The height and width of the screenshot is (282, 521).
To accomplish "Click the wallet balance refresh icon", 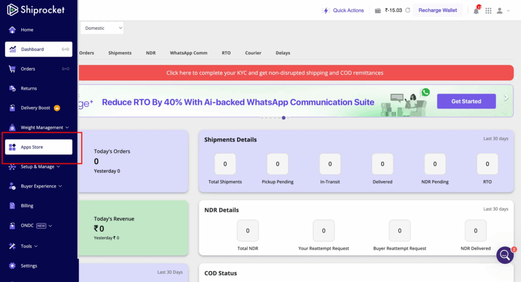I will click(x=408, y=10).
